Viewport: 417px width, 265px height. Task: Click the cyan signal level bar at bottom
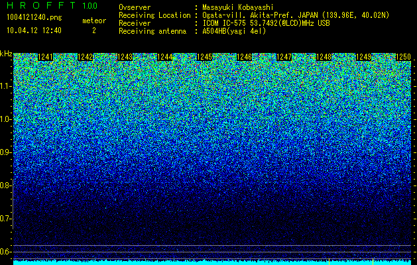[213, 262]
